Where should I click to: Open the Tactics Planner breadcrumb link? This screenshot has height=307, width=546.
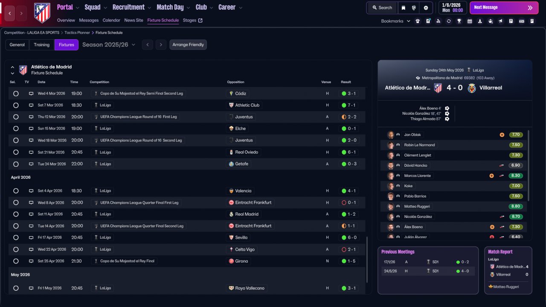pos(77,32)
